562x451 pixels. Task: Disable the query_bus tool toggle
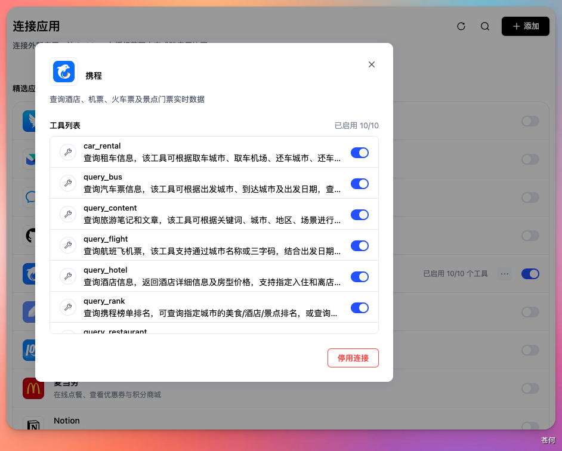click(360, 184)
